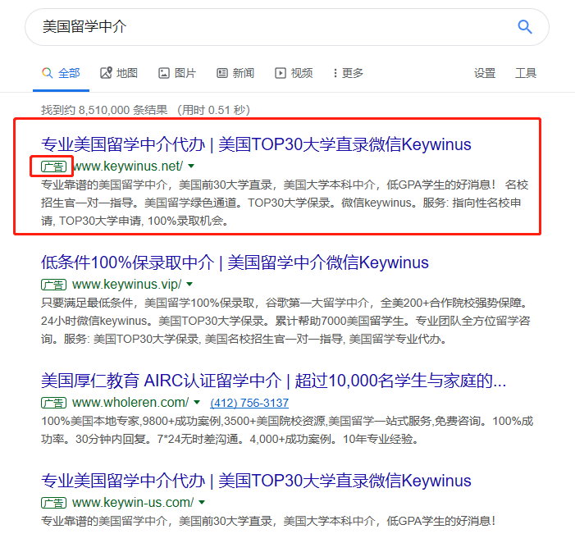Click the ad badge beside www.keywinus.vip
575x543 pixels.
[54, 285]
